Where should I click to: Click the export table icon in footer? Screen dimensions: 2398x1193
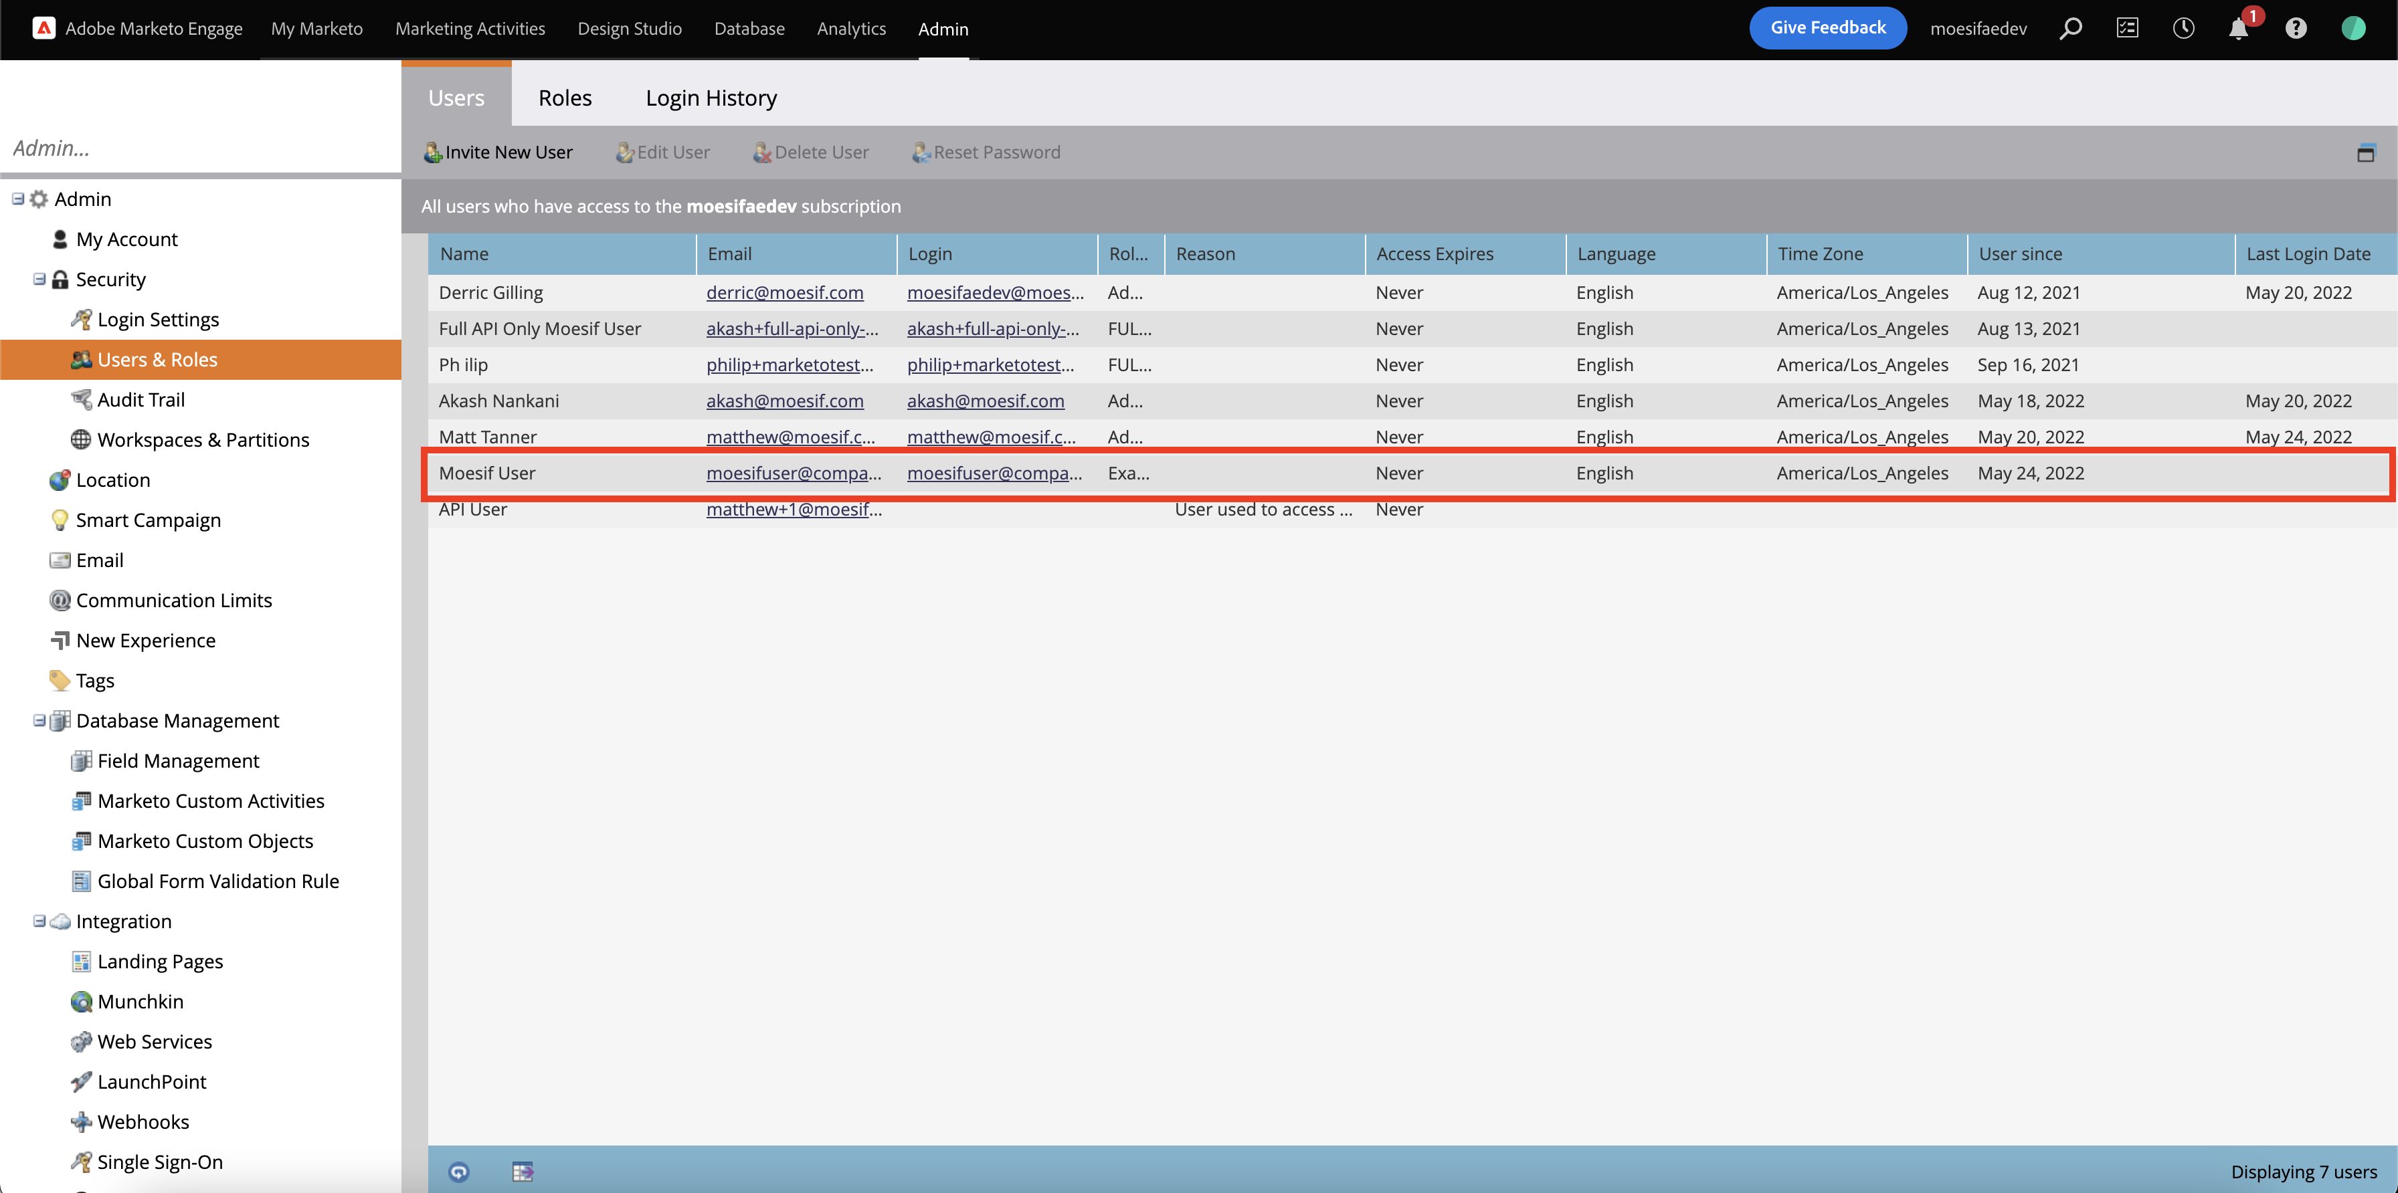click(x=523, y=1172)
